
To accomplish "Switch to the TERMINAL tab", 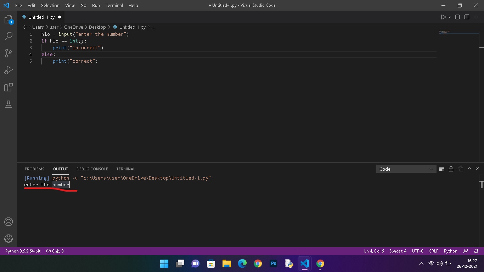I will coord(125,169).
